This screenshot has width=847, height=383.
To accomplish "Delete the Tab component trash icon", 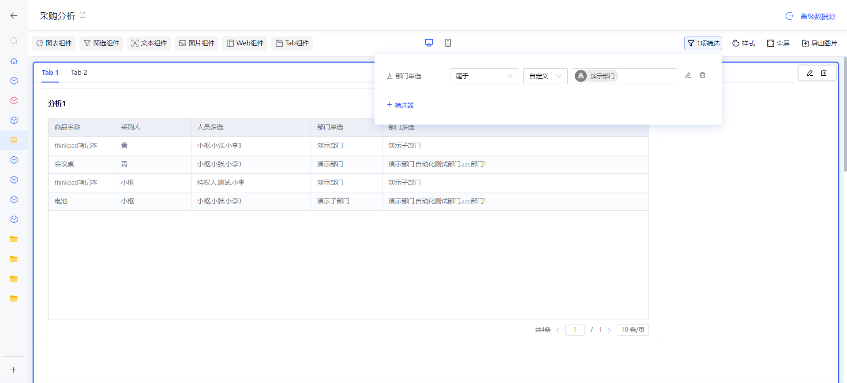I will [x=824, y=73].
